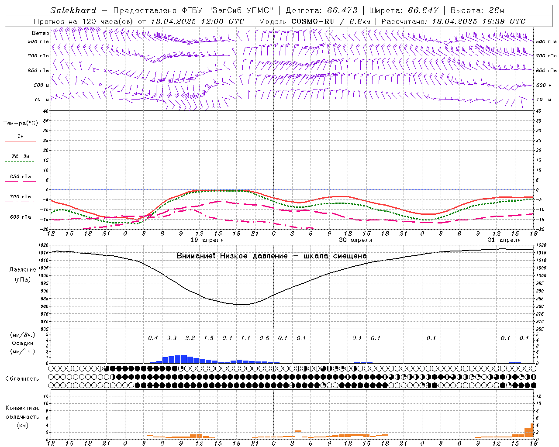Click the 'Широта: 66.647' latitude value
Screen dimensions: 559x447
coord(404,10)
